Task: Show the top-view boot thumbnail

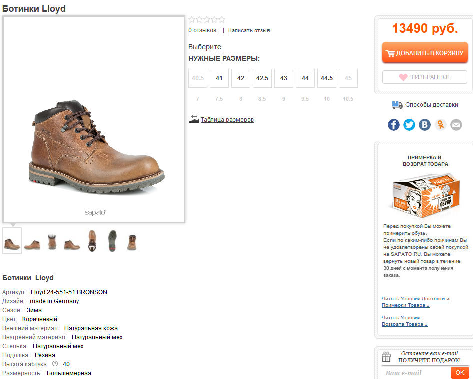Action: [x=92, y=241]
